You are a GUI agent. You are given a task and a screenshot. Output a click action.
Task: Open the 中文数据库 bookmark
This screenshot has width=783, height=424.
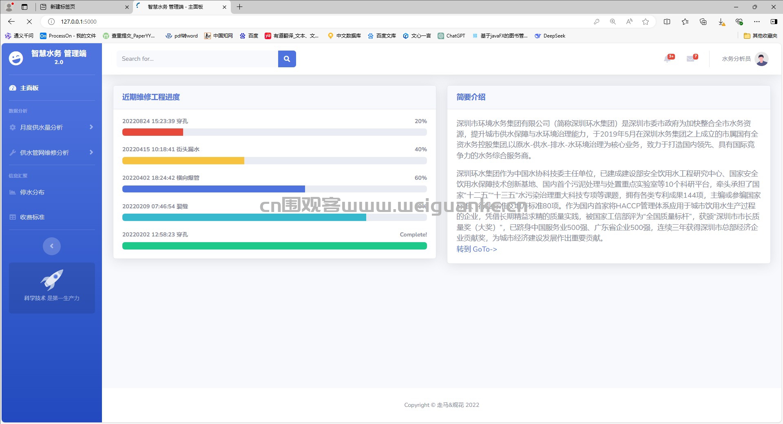(344, 36)
